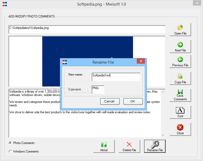Image resolution: width=203 pixels, height=161 pixels.
Task: Click the Copy File button
Action: point(180,78)
